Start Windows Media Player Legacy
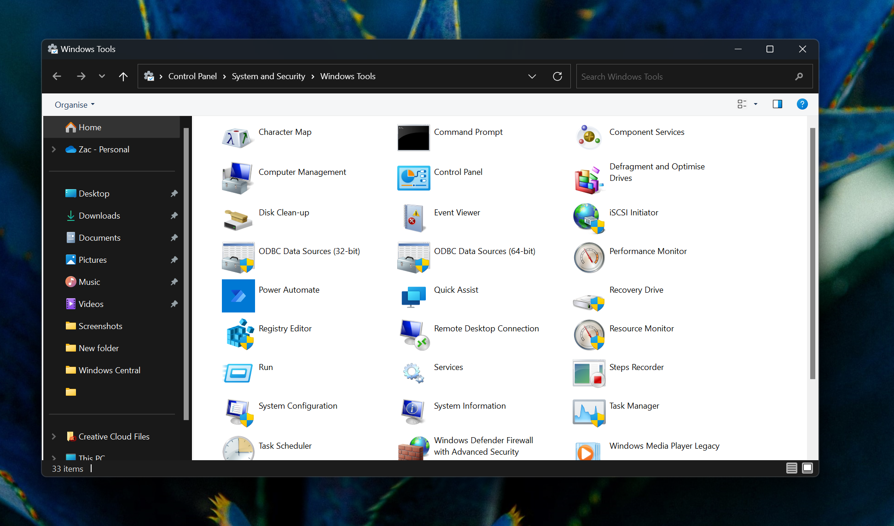Image resolution: width=894 pixels, height=526 pixels. (664, 445)
